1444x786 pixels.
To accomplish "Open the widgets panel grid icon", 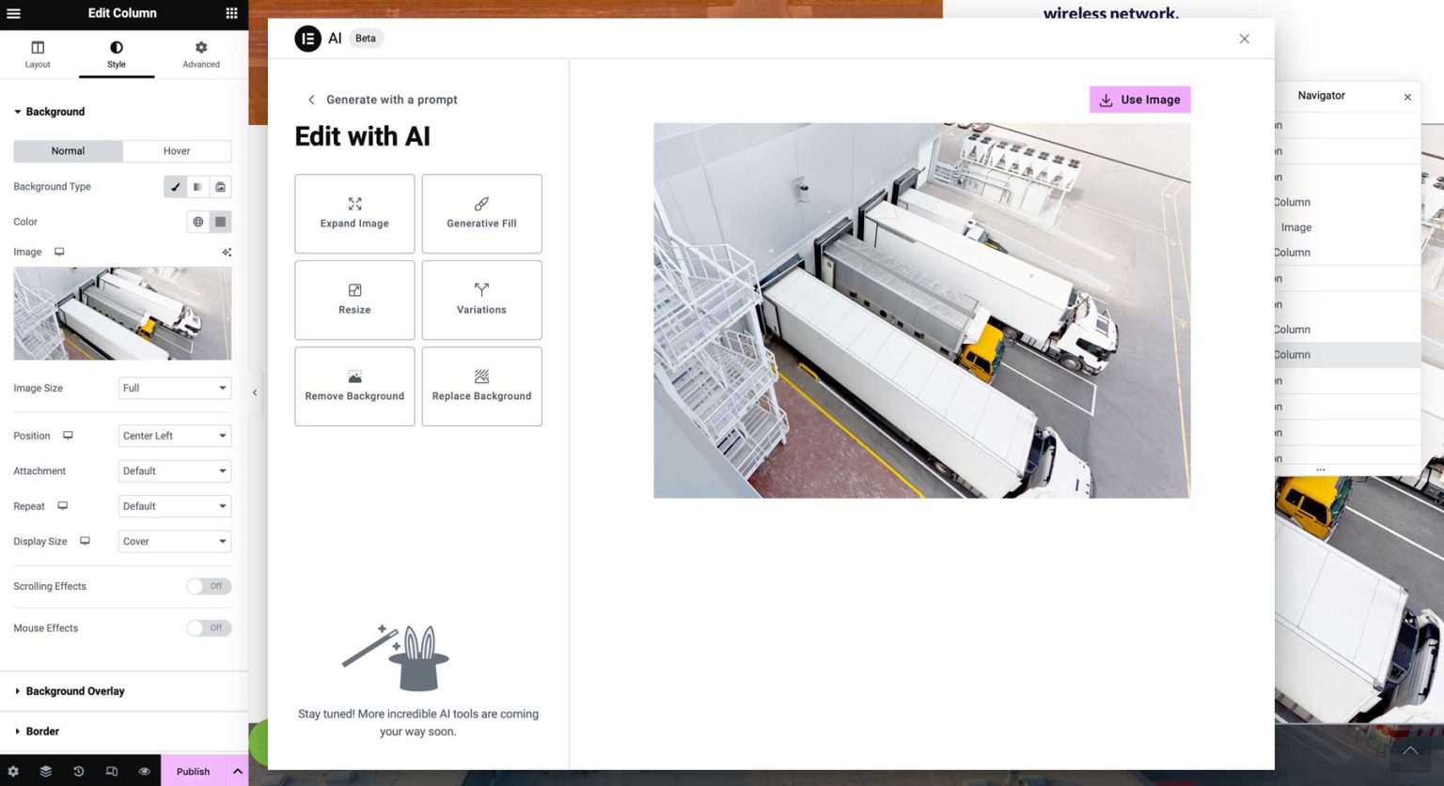I will click(230, 12).
